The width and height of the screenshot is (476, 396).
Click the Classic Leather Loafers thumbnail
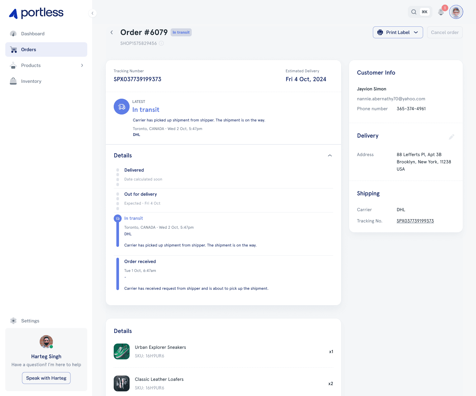[x=122, y=383]
